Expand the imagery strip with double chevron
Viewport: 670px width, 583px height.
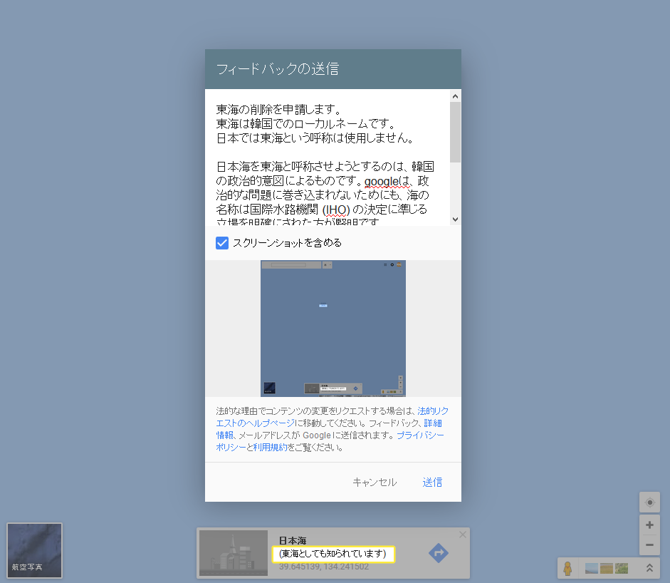(x=649, y=568)
